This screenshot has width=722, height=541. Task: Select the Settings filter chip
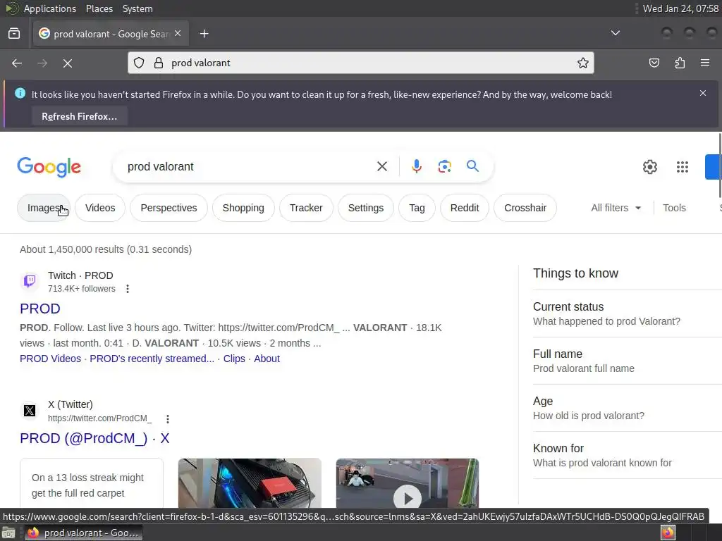pyautogui.click(x=366, y=208)
